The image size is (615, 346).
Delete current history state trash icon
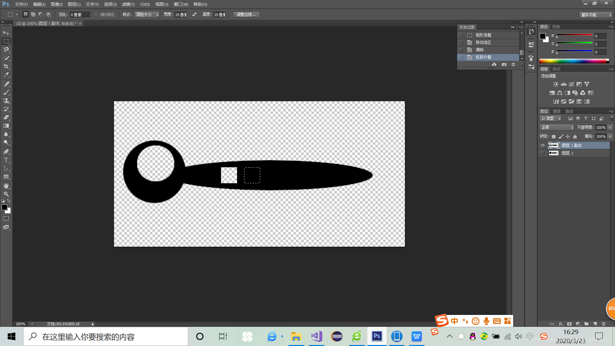coord(513,64)
